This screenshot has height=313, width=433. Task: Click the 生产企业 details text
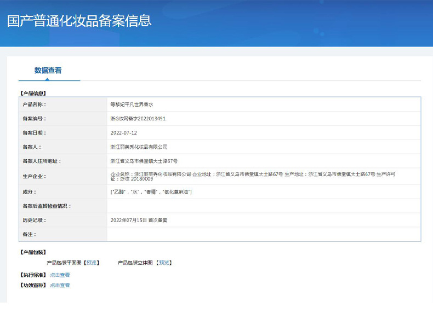[x=253, y=177]
